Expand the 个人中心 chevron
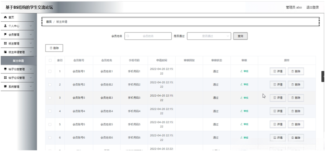 [31, 26]
